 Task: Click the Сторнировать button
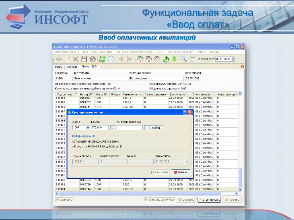click(209, 200)
